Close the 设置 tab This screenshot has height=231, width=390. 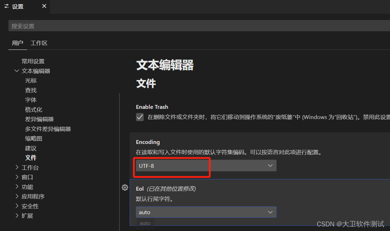pos(44,6)
